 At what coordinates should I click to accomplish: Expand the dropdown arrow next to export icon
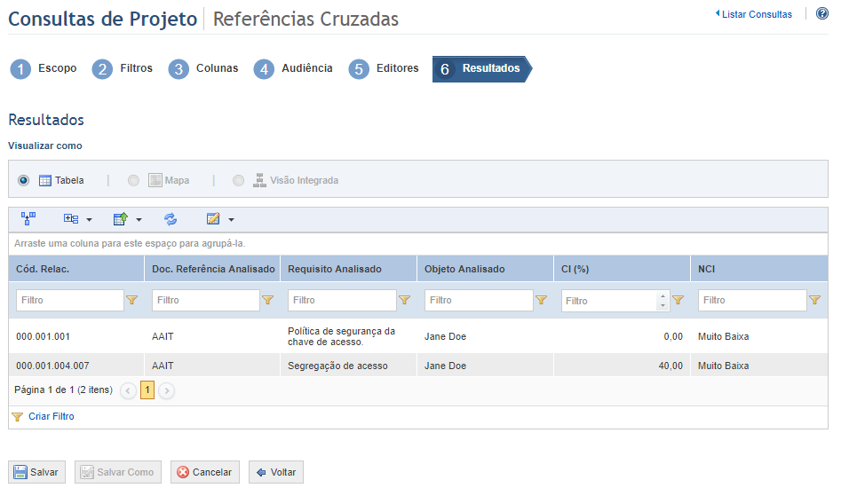[x=139, y=220]
